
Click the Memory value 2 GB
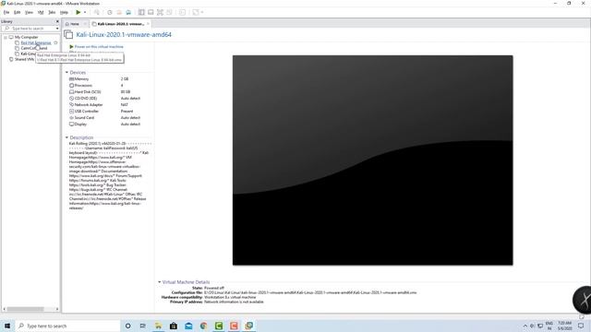[x=125, y=79]
